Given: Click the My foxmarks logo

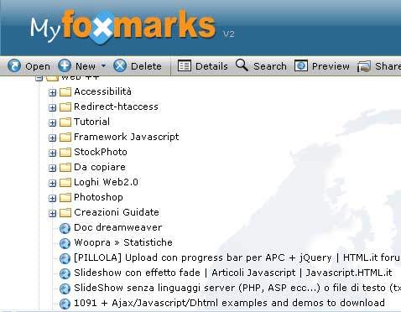Looking at the screenshot, I should click(123, 27).
